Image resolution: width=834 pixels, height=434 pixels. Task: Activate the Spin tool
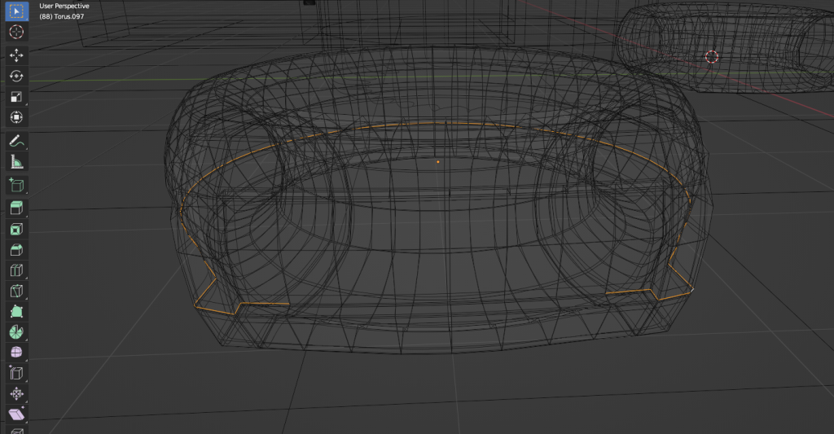point(16,332)
